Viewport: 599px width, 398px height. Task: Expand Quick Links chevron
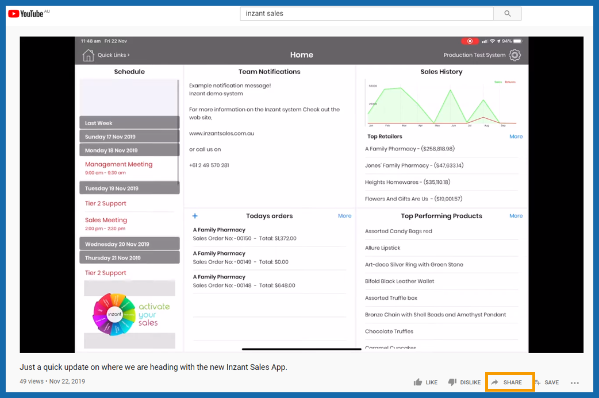coord(128,55)
